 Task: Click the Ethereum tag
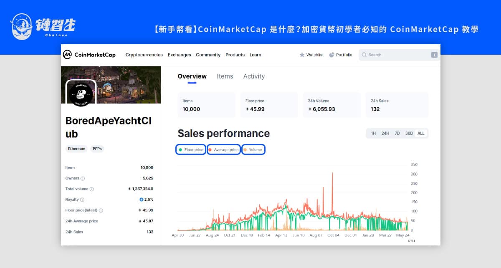(76, 149)
